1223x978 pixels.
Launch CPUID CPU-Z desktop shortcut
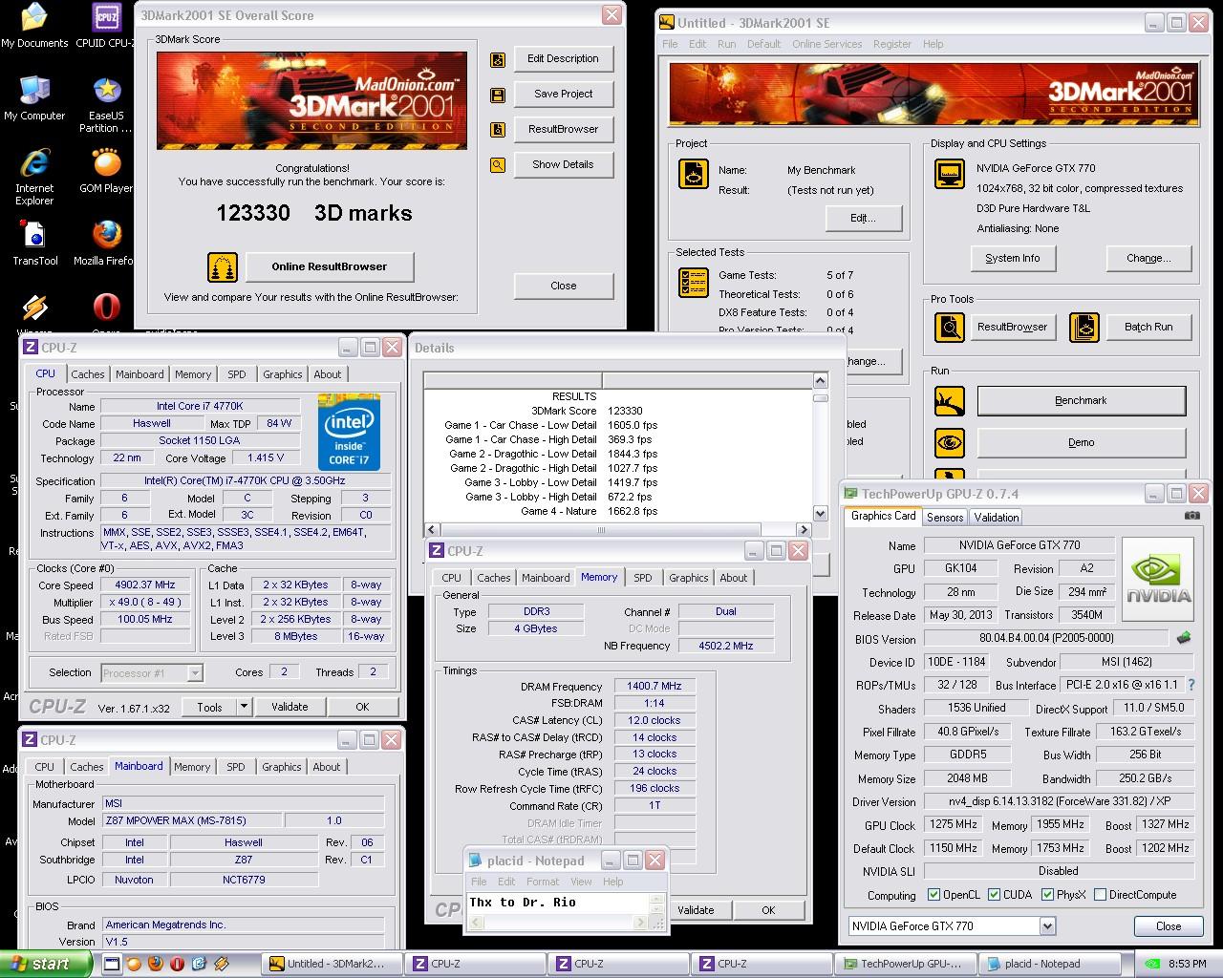[105, 26]
